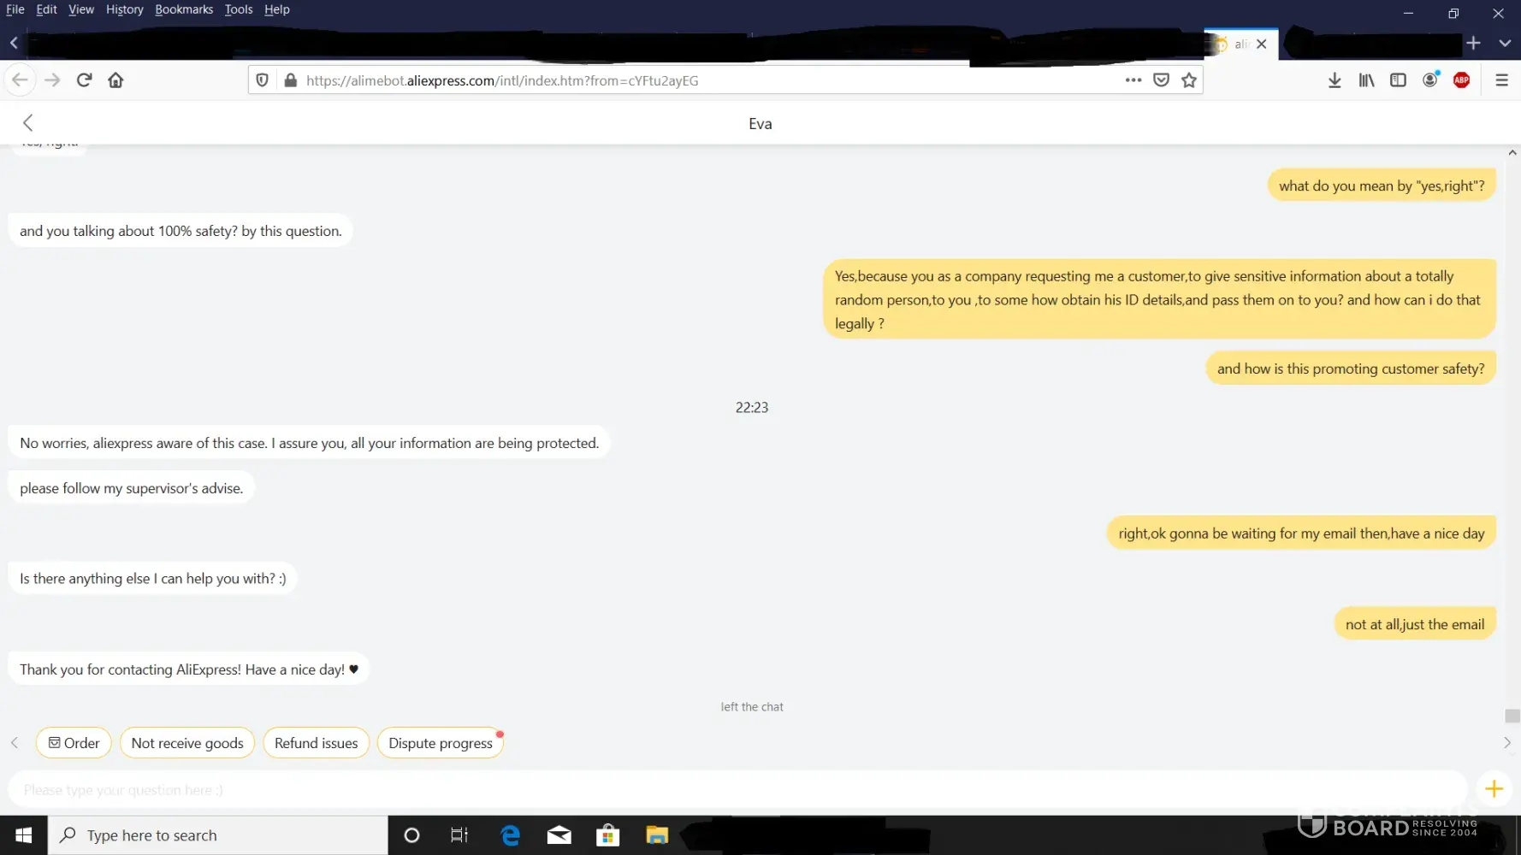Open the View menu
The height and width of the screenshot is (855, 1521).
81,9
